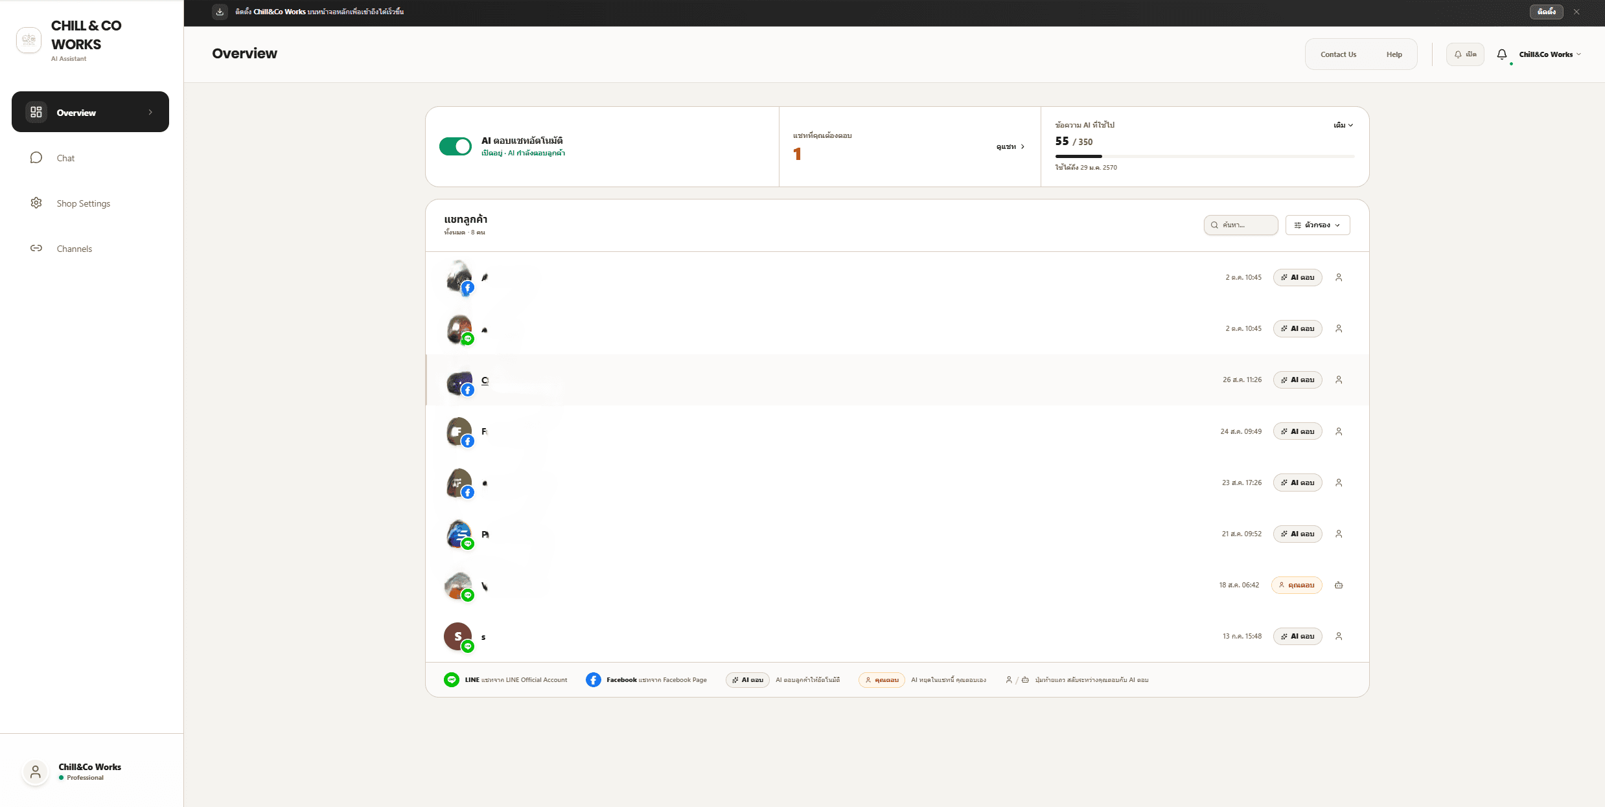Click person icon on 23 ส.ค. 17:26 row
1605x807 pixels.
click(1339, 483)
